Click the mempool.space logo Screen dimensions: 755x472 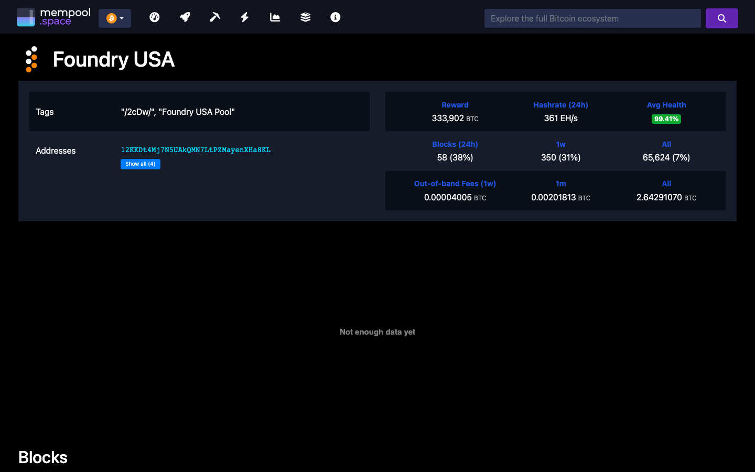pyautogui.click(x=53, y=17)
